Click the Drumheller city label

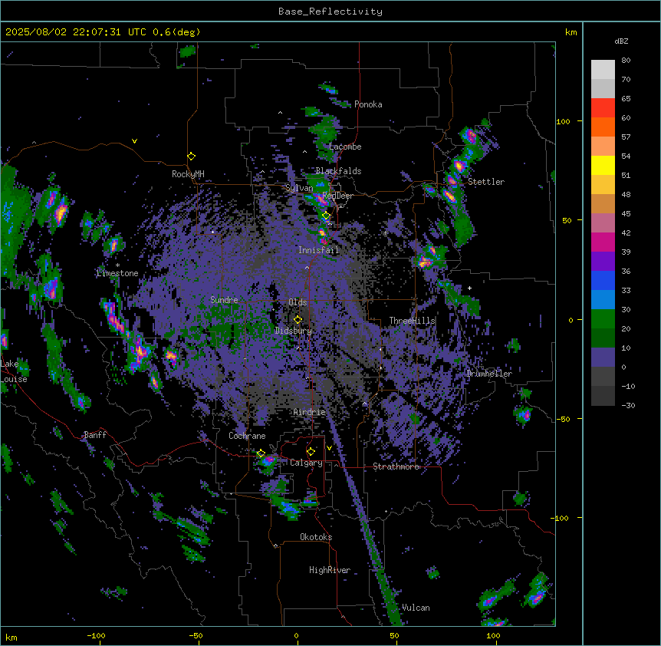click(489, 374)
